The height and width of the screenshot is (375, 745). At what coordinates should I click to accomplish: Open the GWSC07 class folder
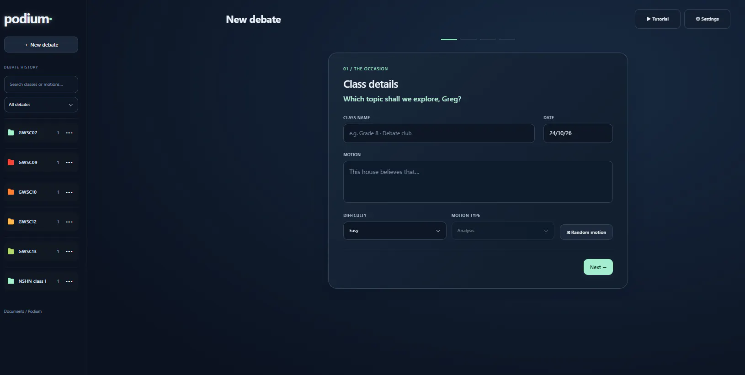pos(41,133)
